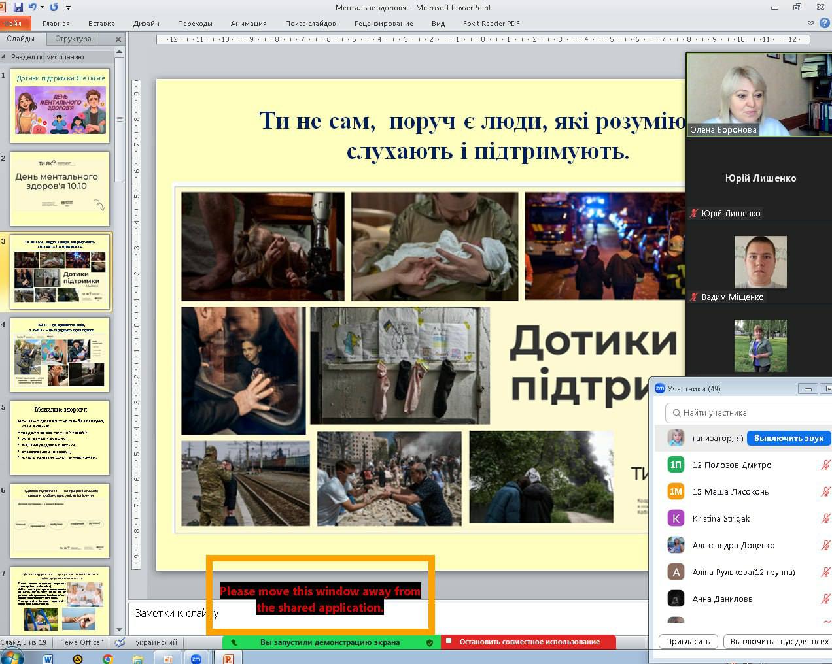Screen dimensions: 832x664
Task: Switch to the Структура pane tab
Action: point(73,39)
